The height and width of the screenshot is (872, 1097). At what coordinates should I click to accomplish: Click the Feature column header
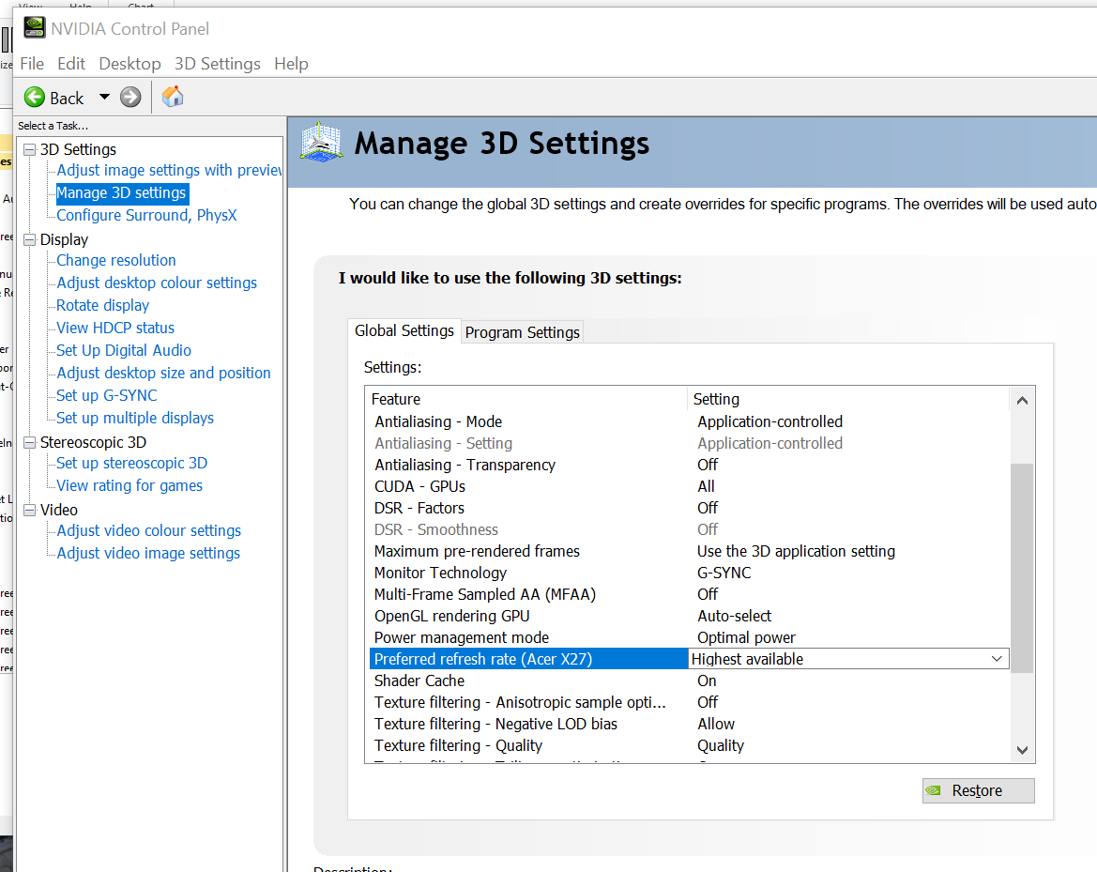[x=526, y=399]
